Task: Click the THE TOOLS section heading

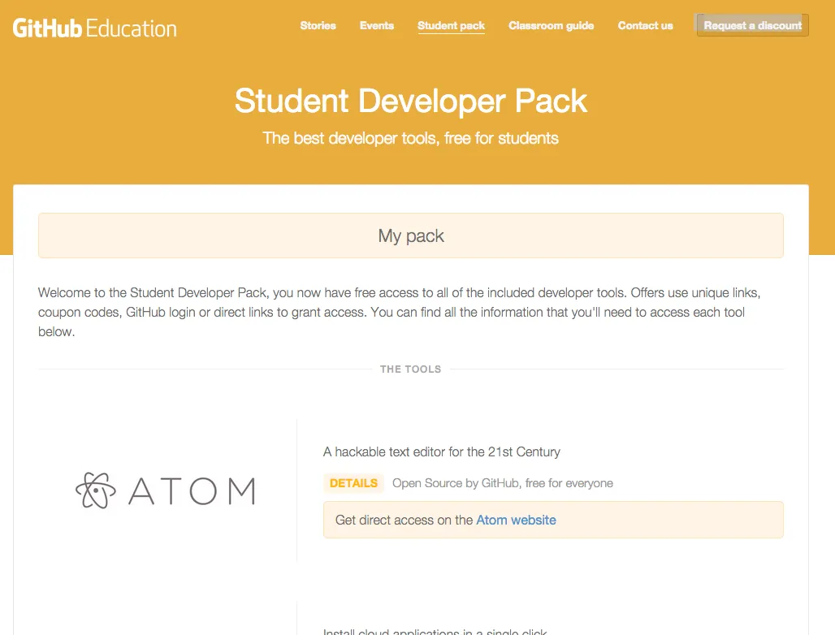Action: 411,369
